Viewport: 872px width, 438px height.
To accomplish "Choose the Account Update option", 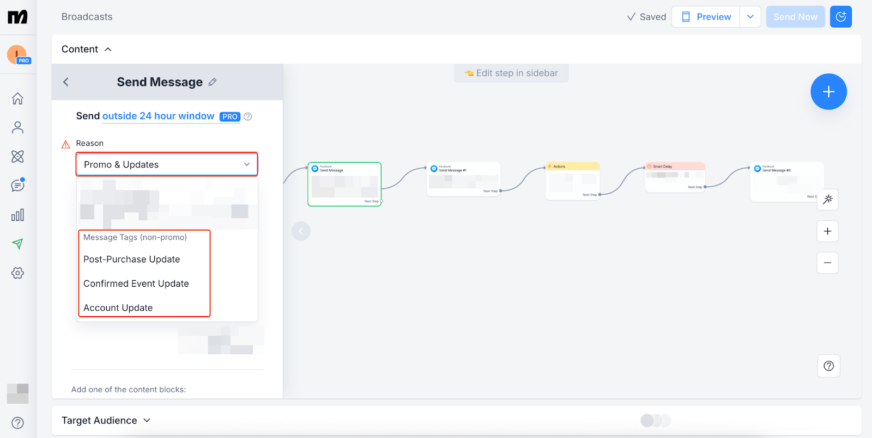I will [118, 308].
